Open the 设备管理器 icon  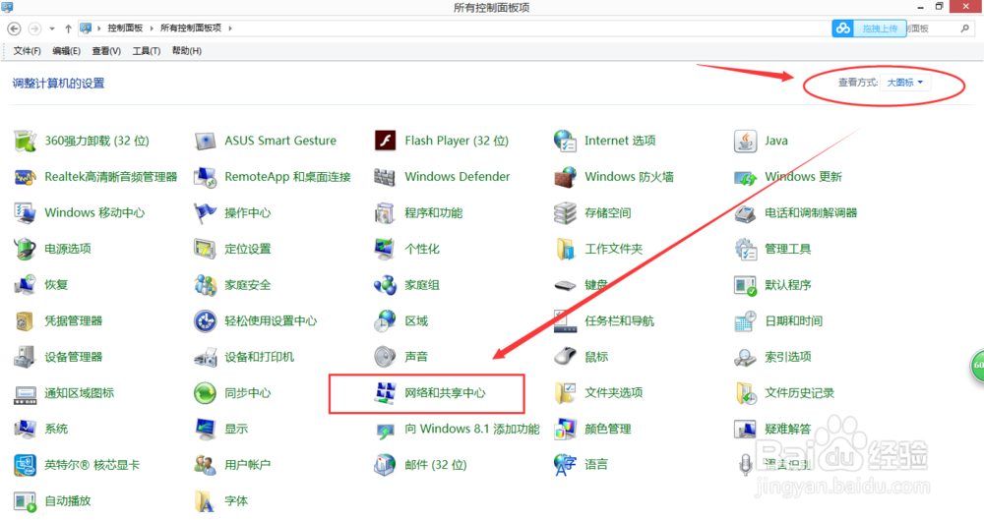[x=26, y=357]
